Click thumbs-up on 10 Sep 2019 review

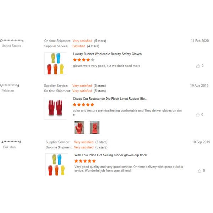(x=200, y=171)
